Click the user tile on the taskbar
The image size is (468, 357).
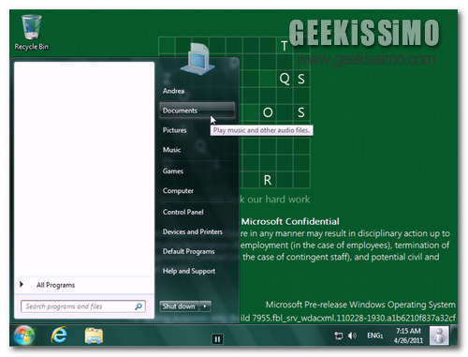[x=439, y=335]
